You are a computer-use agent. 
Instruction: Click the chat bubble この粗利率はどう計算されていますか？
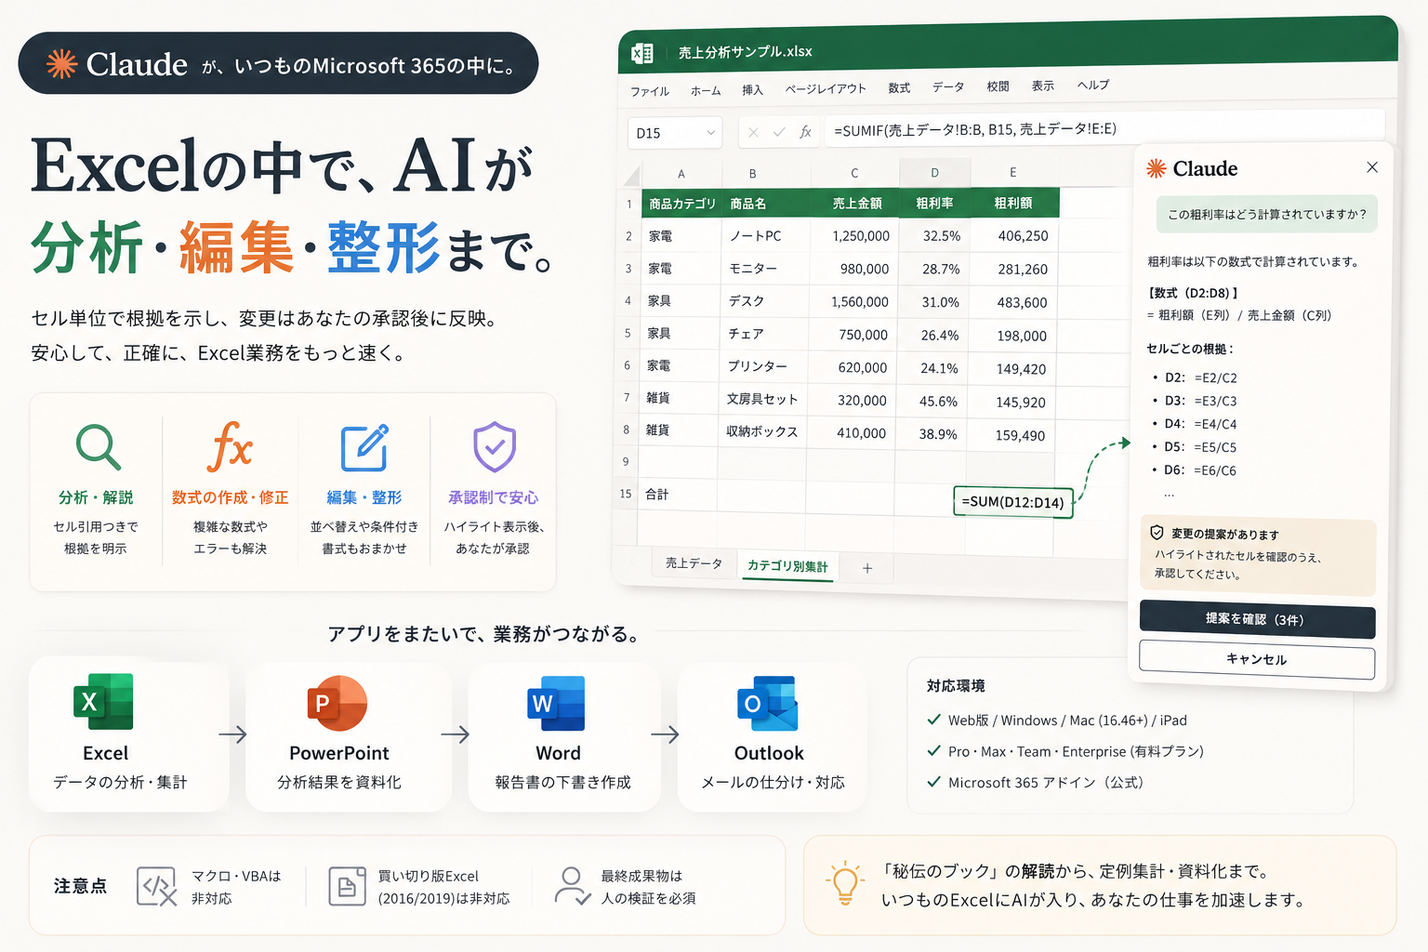pos(1266,214)
